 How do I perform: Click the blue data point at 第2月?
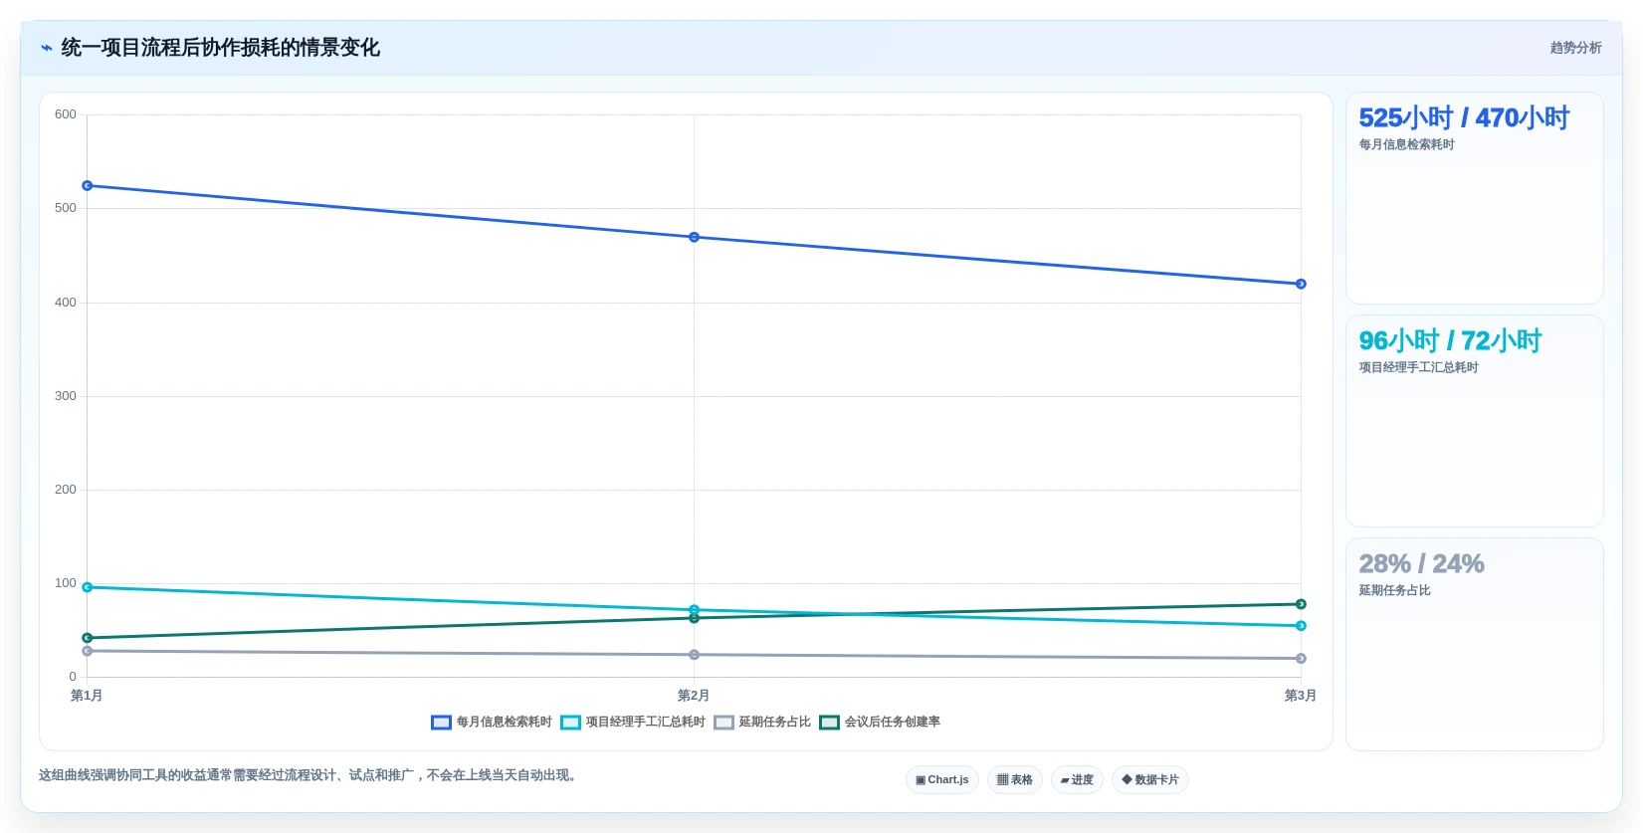[x=694, y=237]
